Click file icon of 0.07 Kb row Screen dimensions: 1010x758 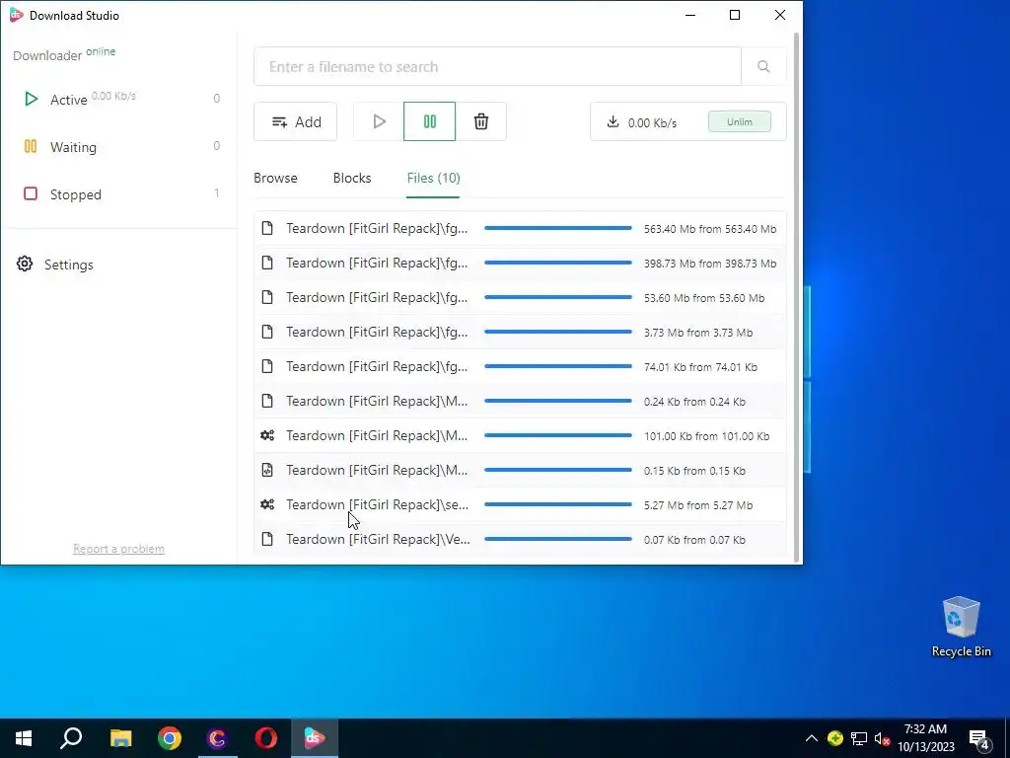[x=267, y=539]
